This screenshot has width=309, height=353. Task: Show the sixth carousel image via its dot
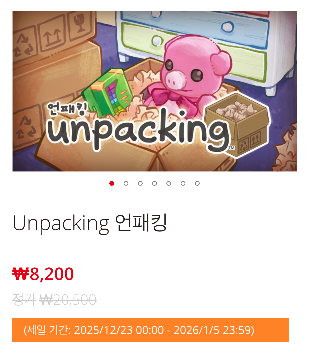coord(183,183)
